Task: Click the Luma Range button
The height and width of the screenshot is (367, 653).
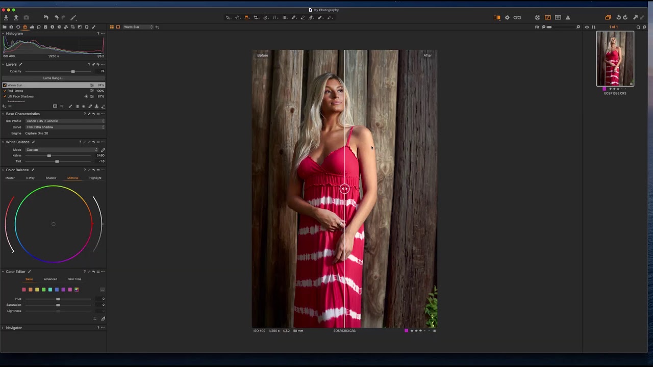Action: (53, 78)
